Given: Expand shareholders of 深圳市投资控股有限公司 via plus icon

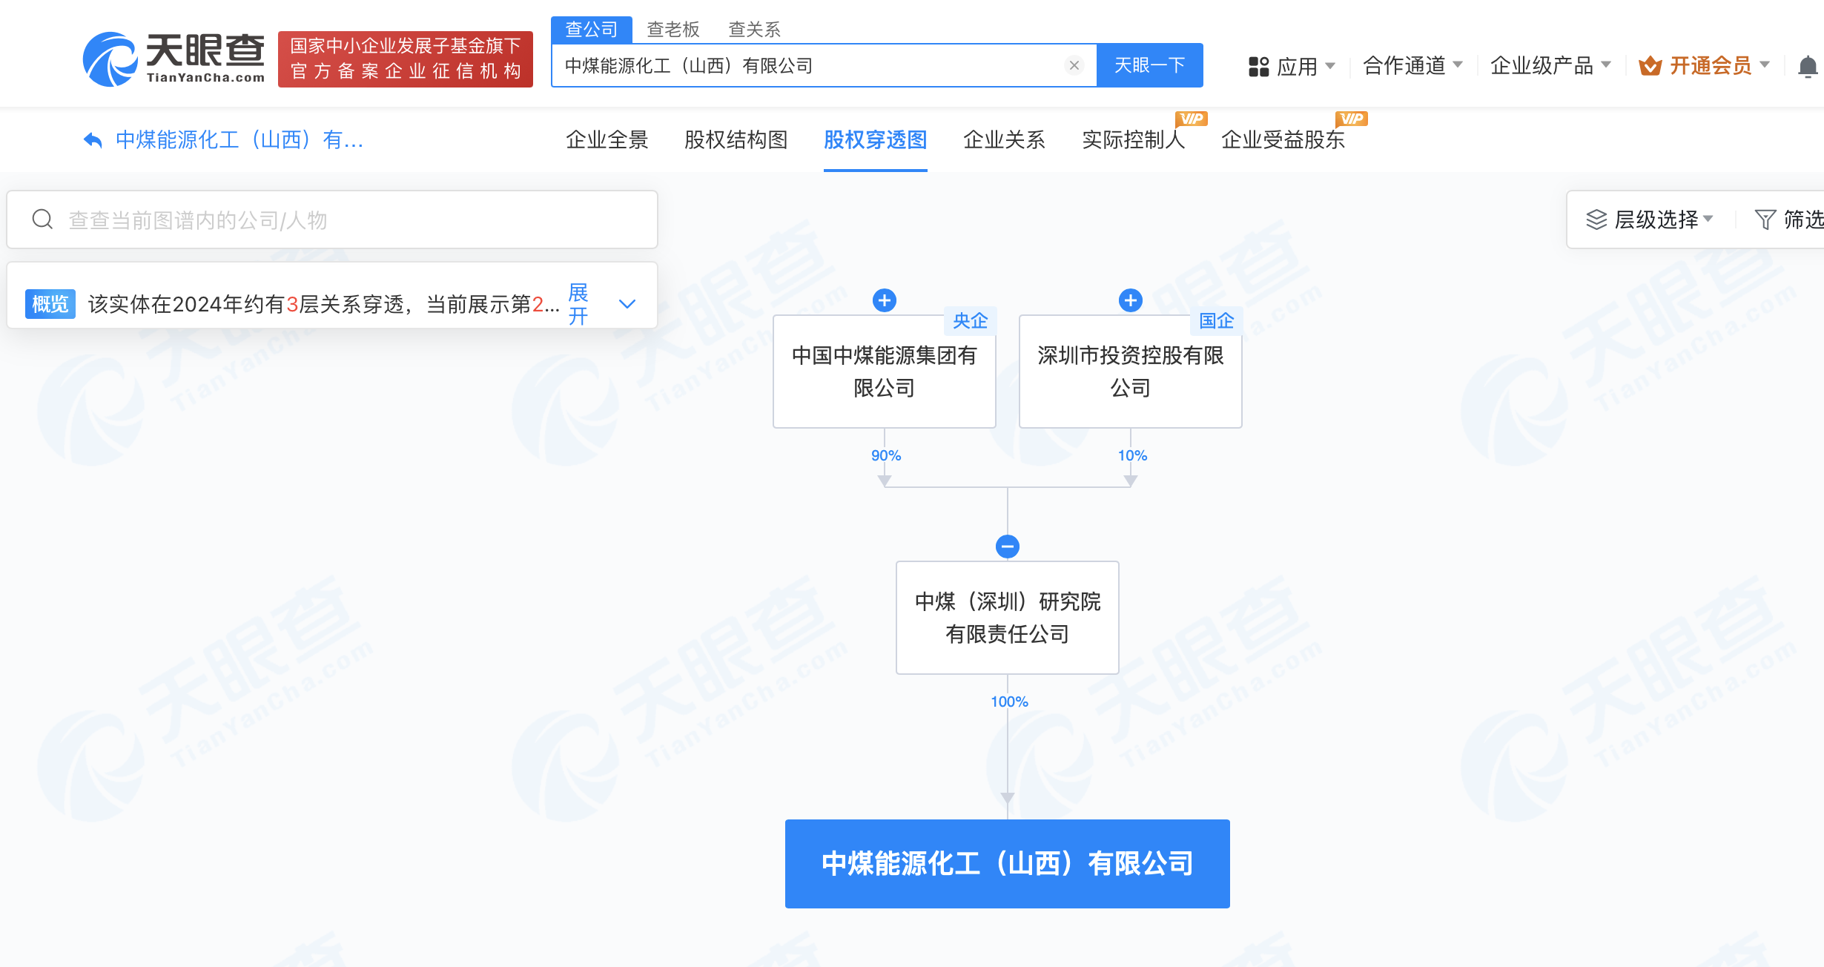Looking at the screenshot, I should tap(1129, 300).
